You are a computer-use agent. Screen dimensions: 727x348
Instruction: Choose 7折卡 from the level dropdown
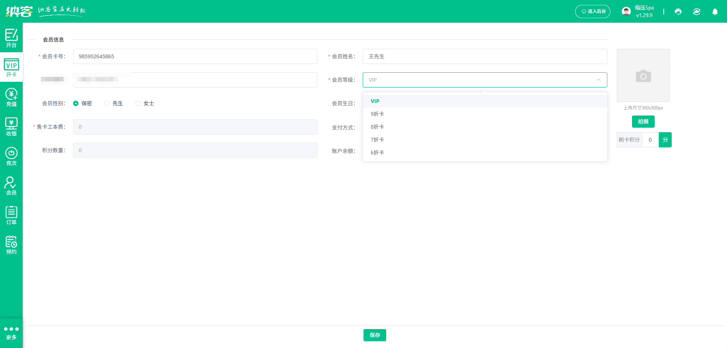(x=377, y=140)
